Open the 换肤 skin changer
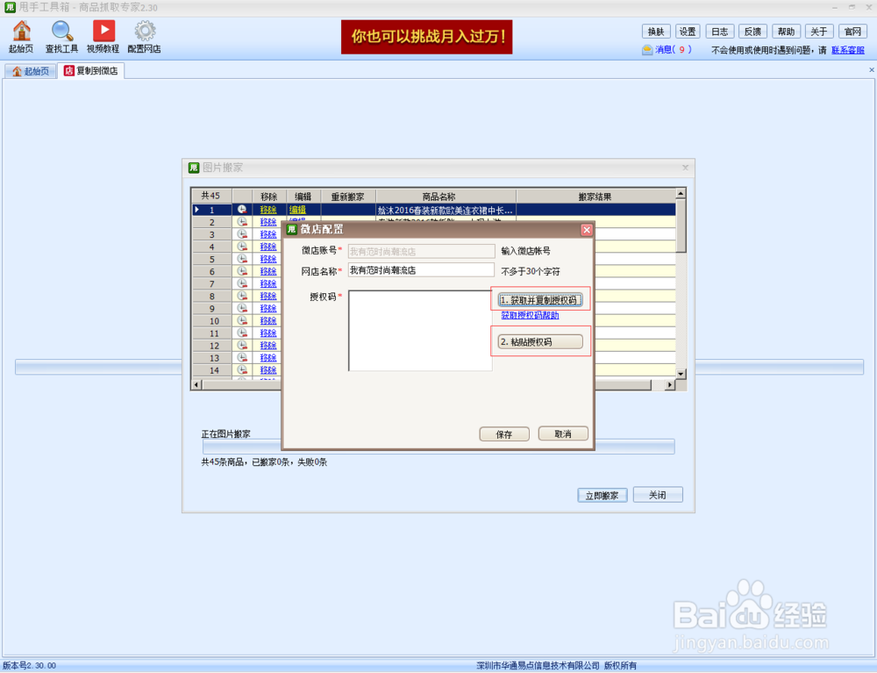 tap(655, 31)
